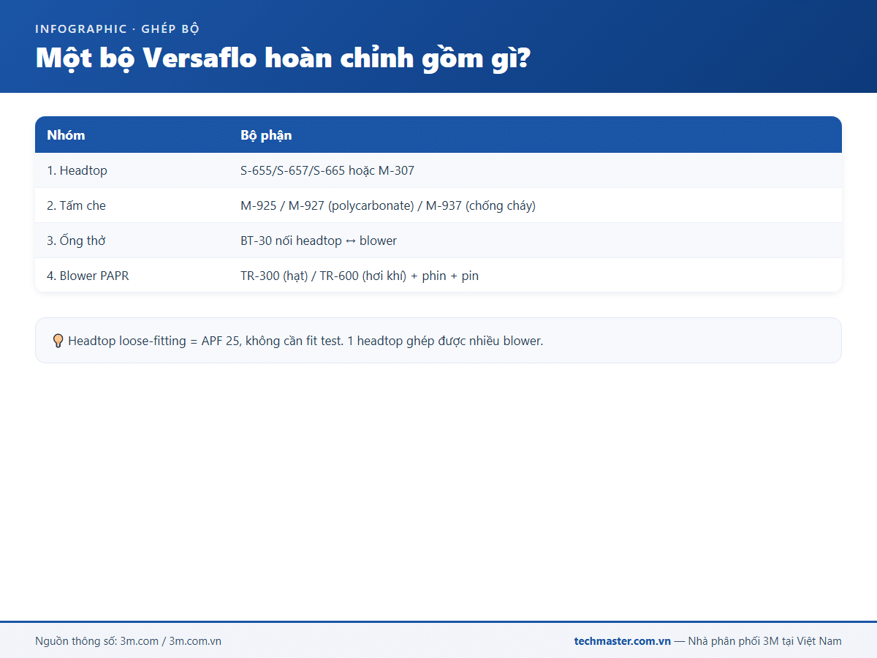
Task: Click the "INFOGRAPHIC · GHÉP BỘ" label
Action: pyautogui.click(x=118, y=29)
